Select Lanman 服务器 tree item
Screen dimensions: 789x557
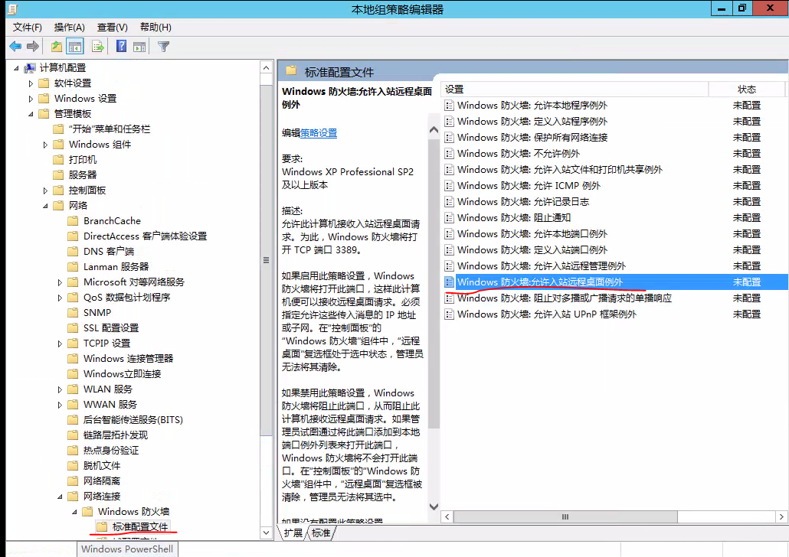(116, 267)
